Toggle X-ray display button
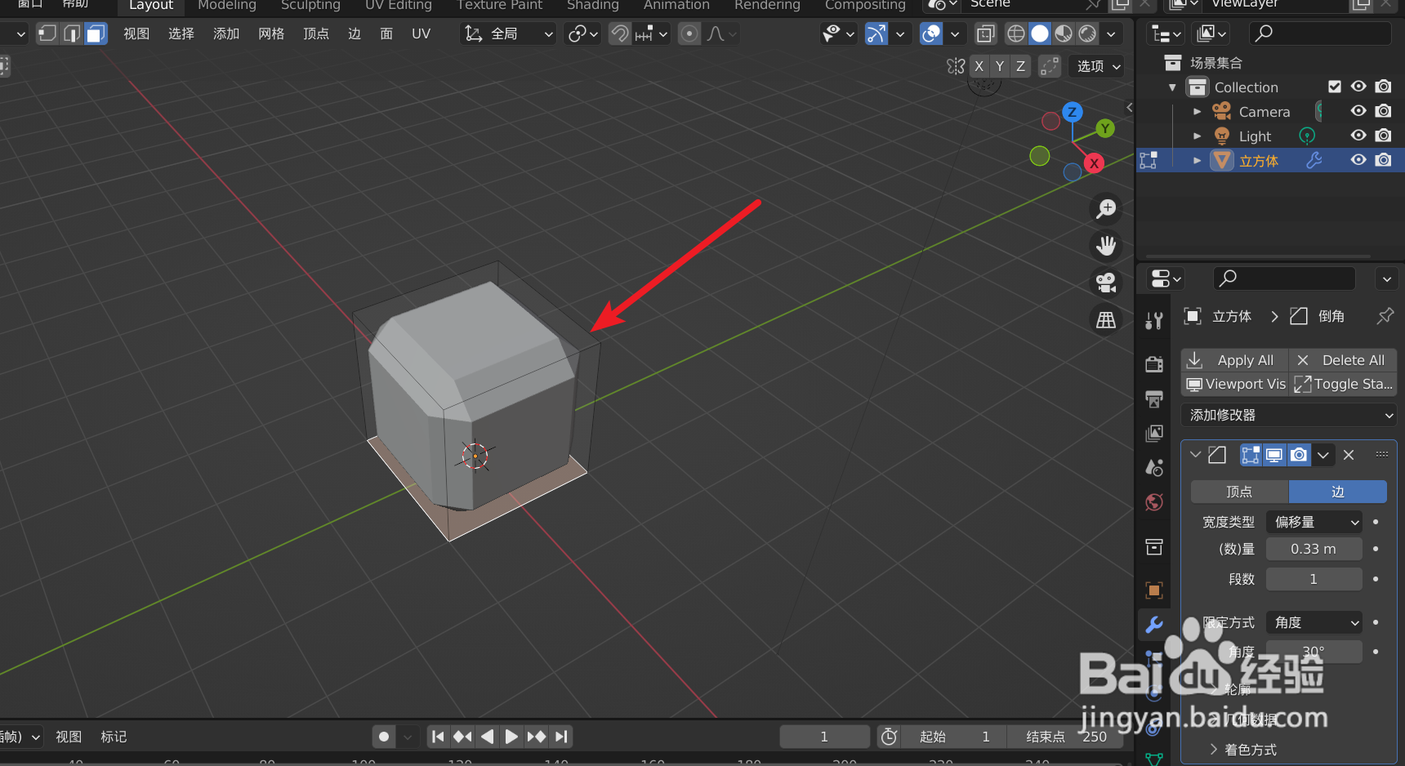The image size is (1405, 766). [x=986, y=33]
